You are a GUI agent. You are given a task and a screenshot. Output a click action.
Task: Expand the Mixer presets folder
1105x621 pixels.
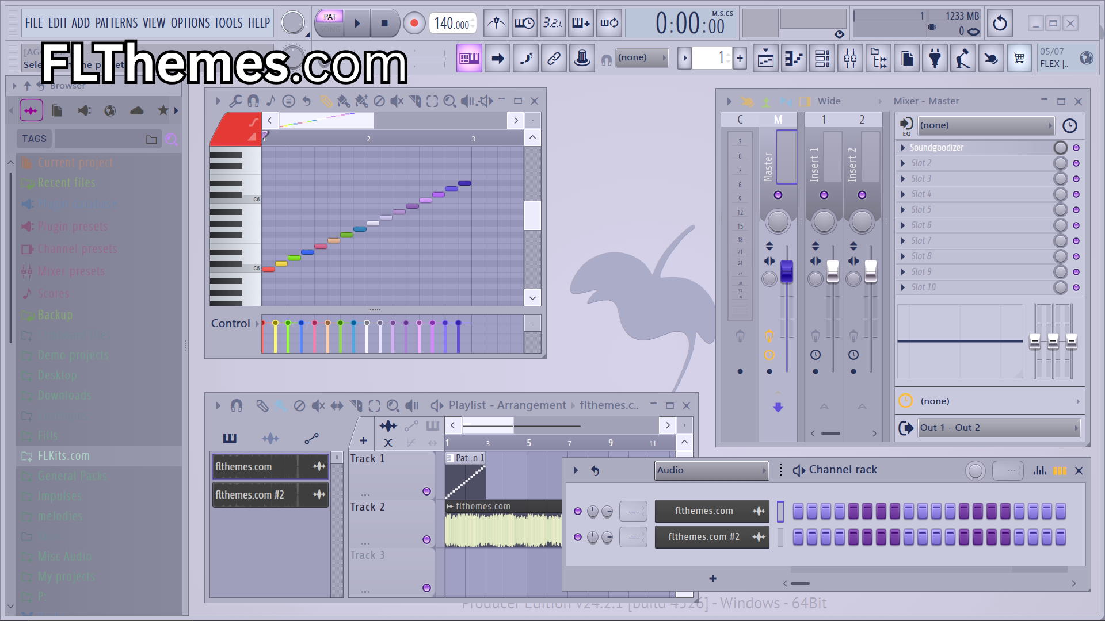tap(71, 271)
